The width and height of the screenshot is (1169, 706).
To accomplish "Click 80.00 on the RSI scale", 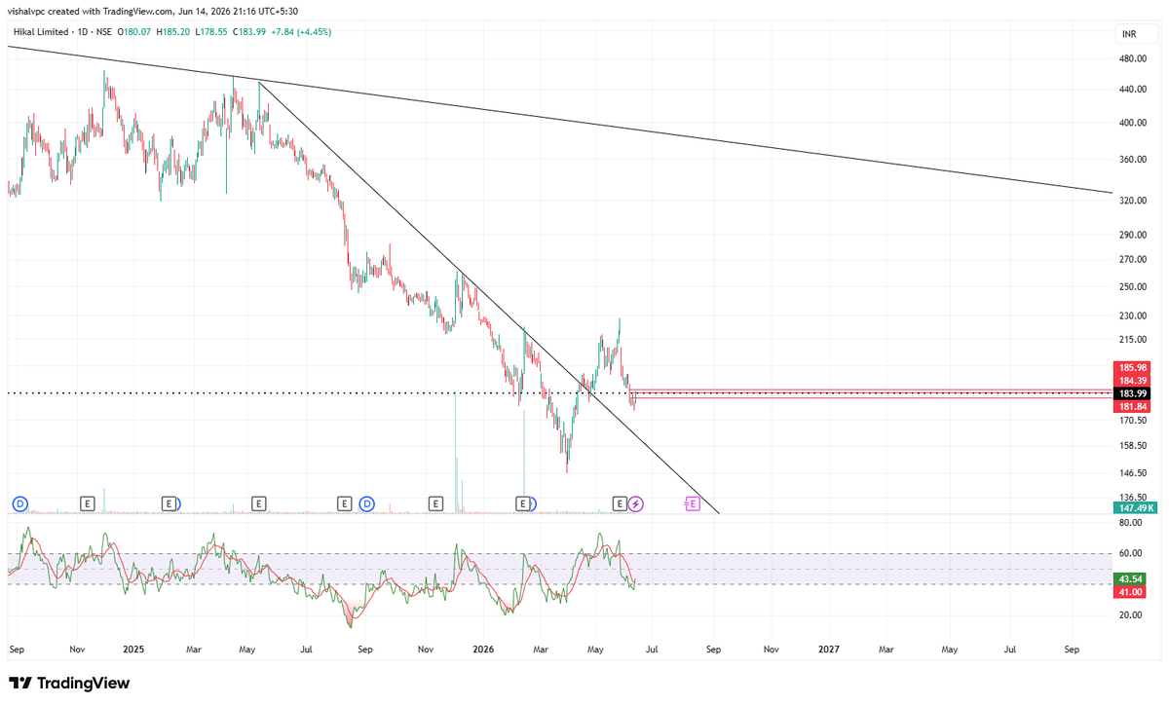I will 1130,523.
